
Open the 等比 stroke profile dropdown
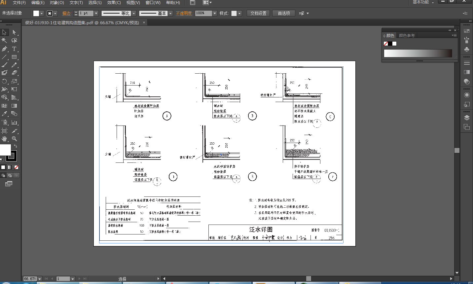tap(134, 14)
